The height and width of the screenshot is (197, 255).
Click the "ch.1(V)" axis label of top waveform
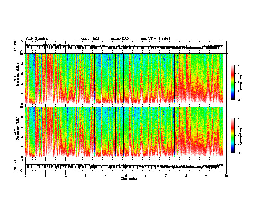pos(15,46)
